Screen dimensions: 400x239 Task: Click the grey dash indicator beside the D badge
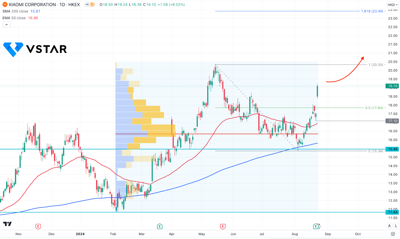tap(87, 4)
